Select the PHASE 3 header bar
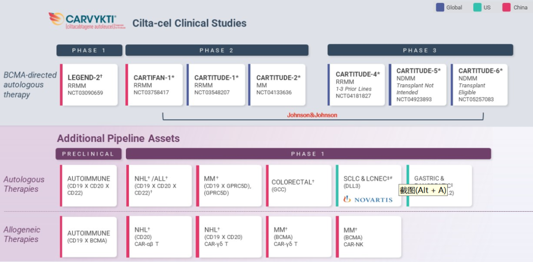 tap(420, 50)
